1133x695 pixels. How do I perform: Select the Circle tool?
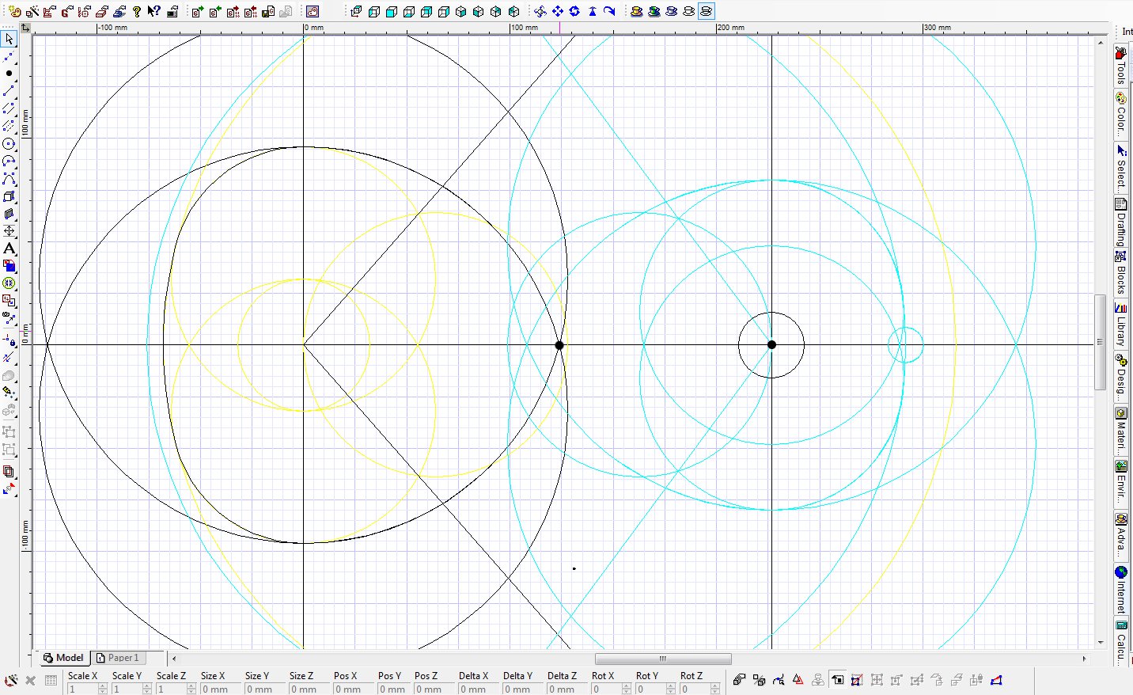coord(9,144)
